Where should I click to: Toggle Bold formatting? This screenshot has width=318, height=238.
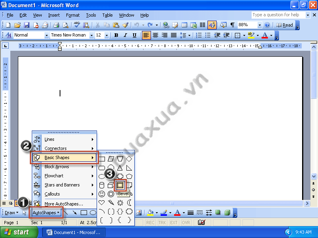click(x=116, y=35)
